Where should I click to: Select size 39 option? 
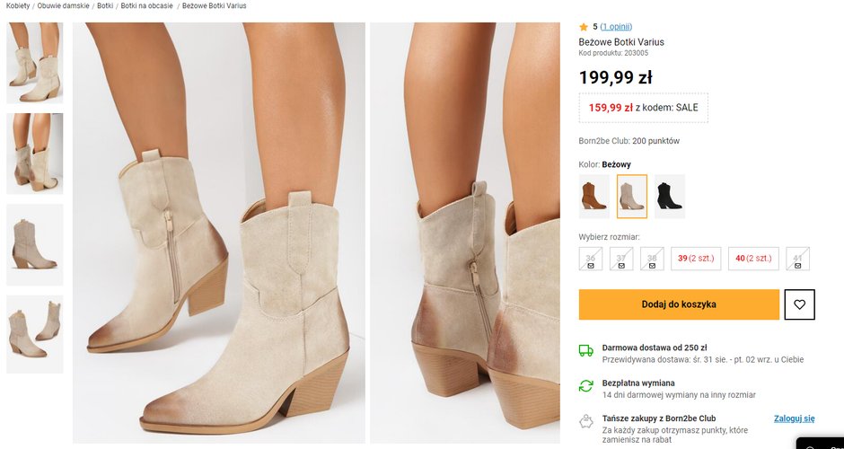tap(695, 259)
